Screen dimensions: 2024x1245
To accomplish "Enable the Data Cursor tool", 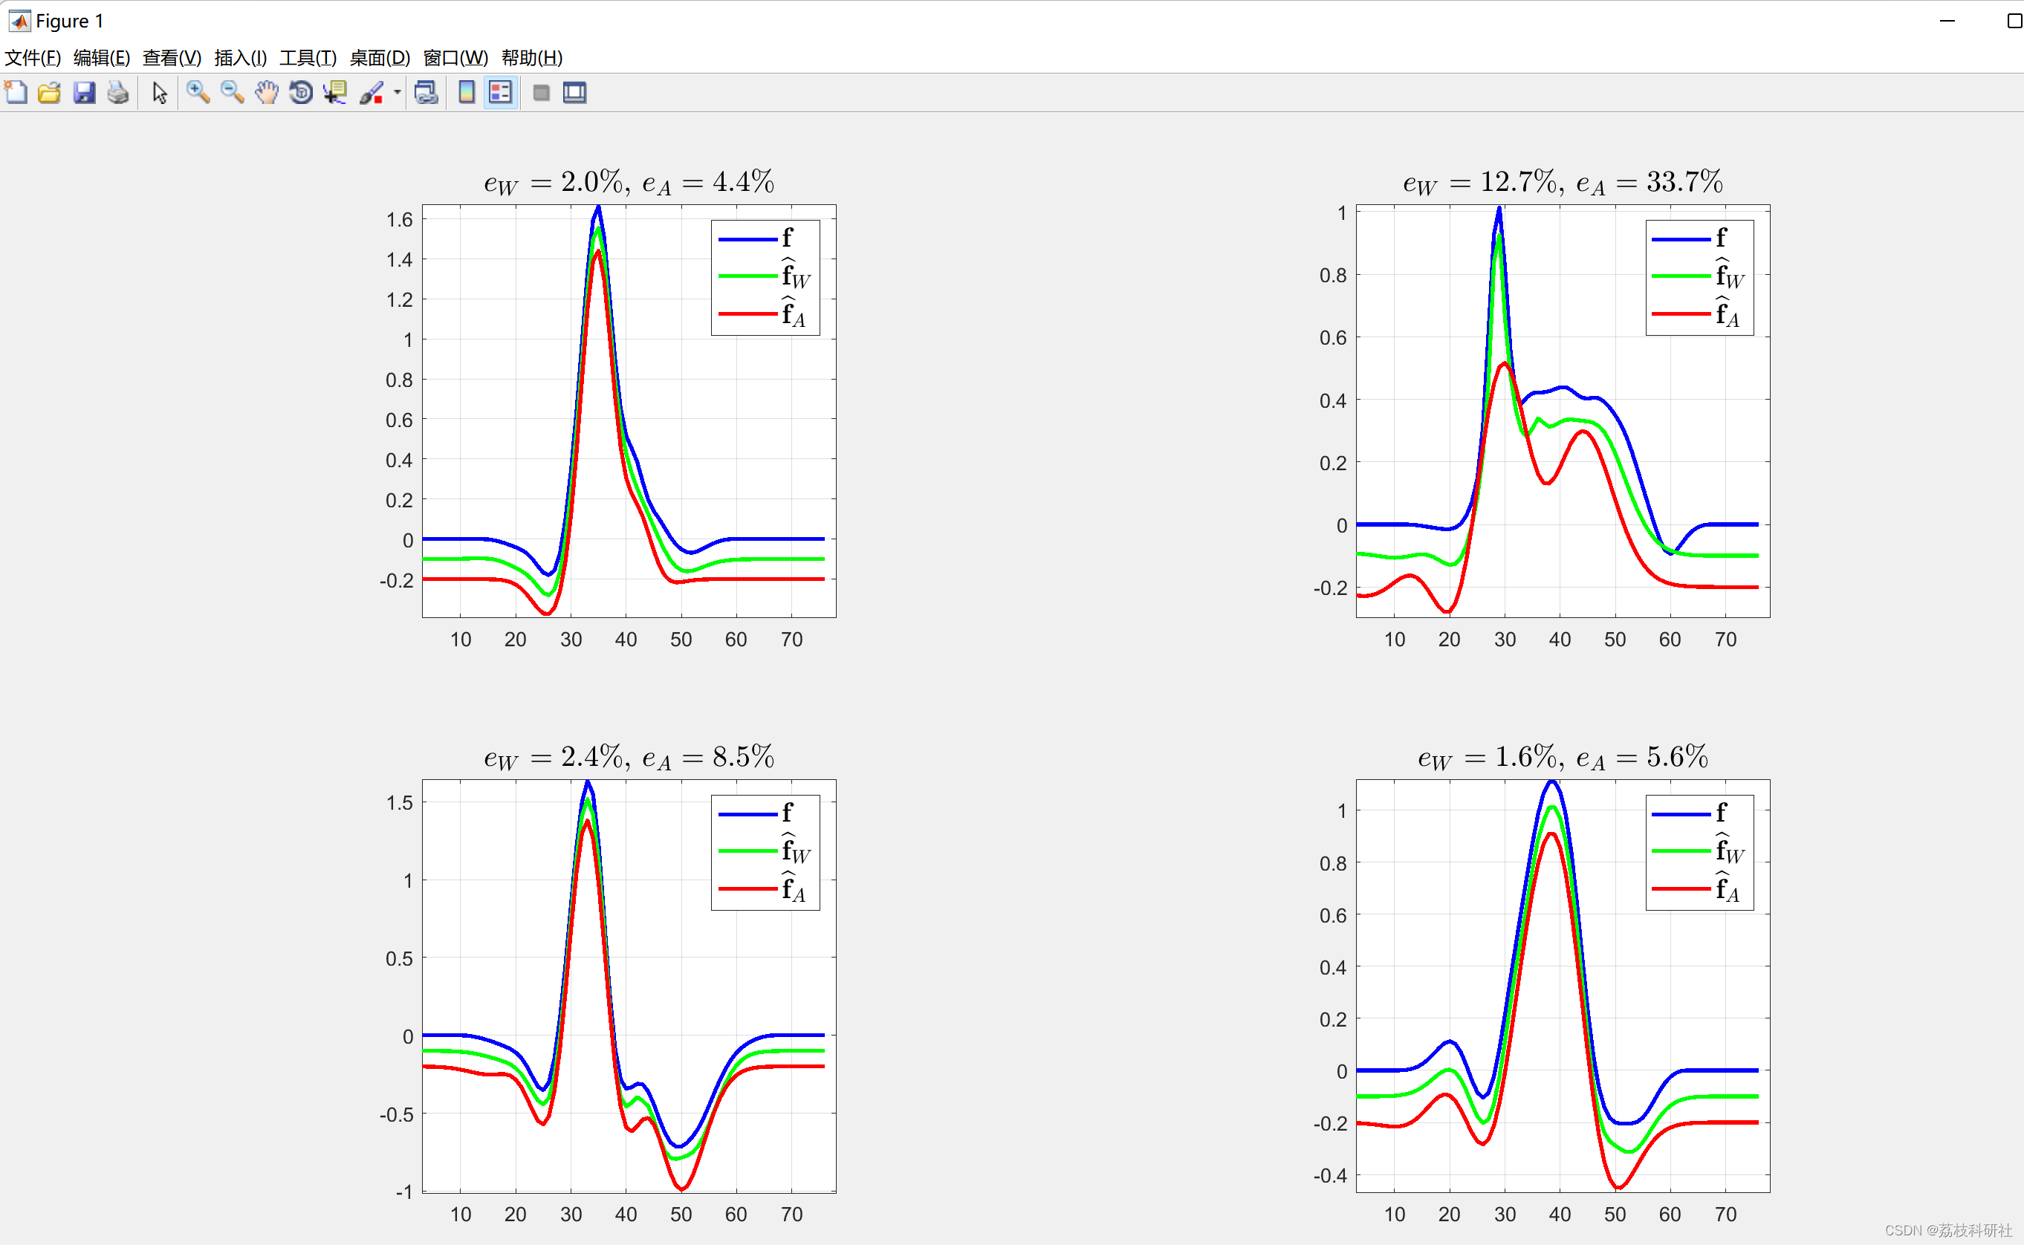I will [334, 92].
